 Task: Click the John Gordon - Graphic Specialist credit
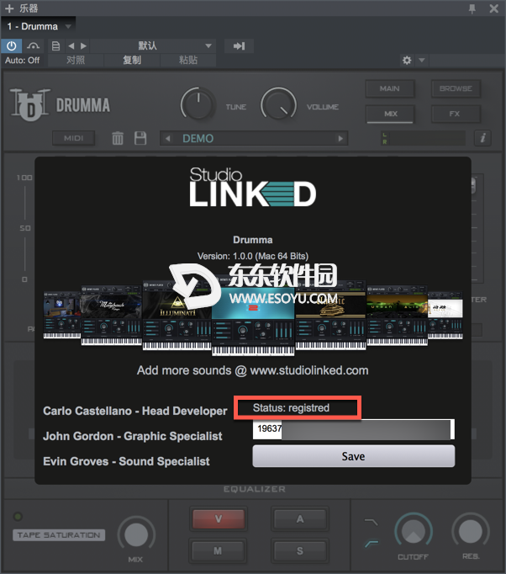[132, 436]
